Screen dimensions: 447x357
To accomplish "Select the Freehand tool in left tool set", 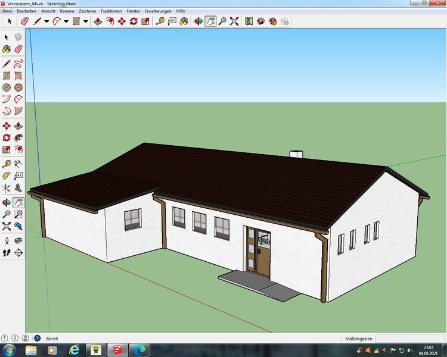I will click(x=18, y=64).
